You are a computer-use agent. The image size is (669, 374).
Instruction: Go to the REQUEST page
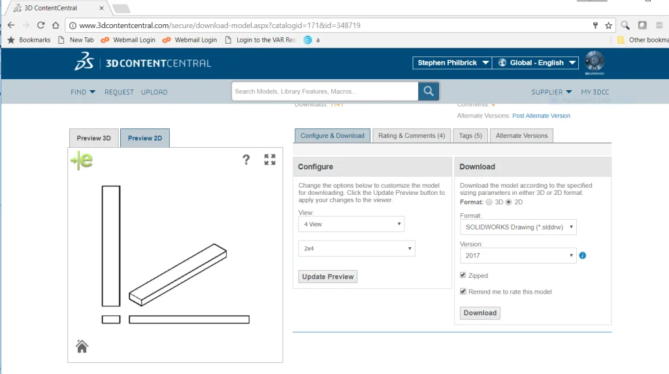(x=119, y=92)
